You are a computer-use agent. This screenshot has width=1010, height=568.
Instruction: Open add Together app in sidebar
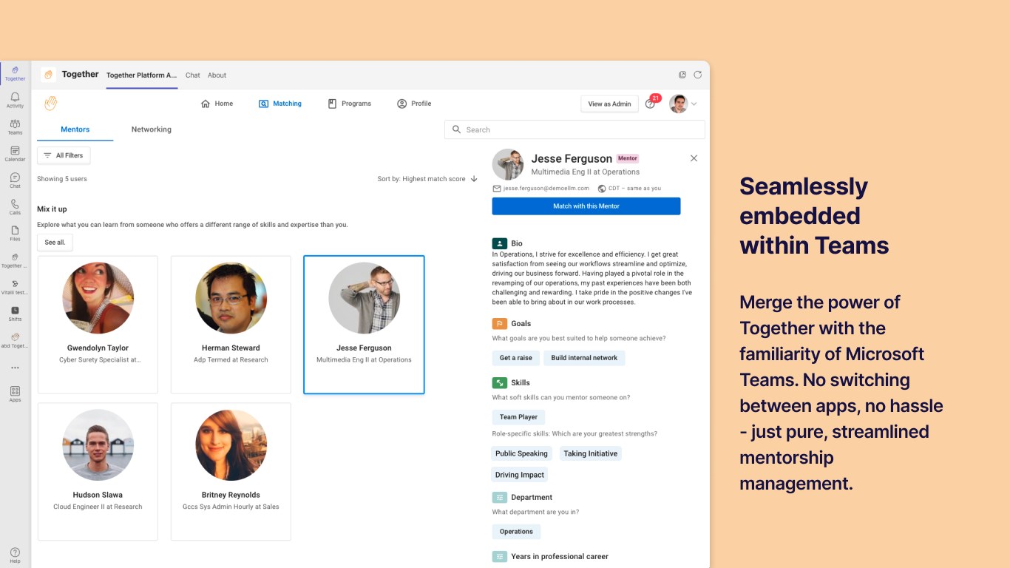(15, 340)
